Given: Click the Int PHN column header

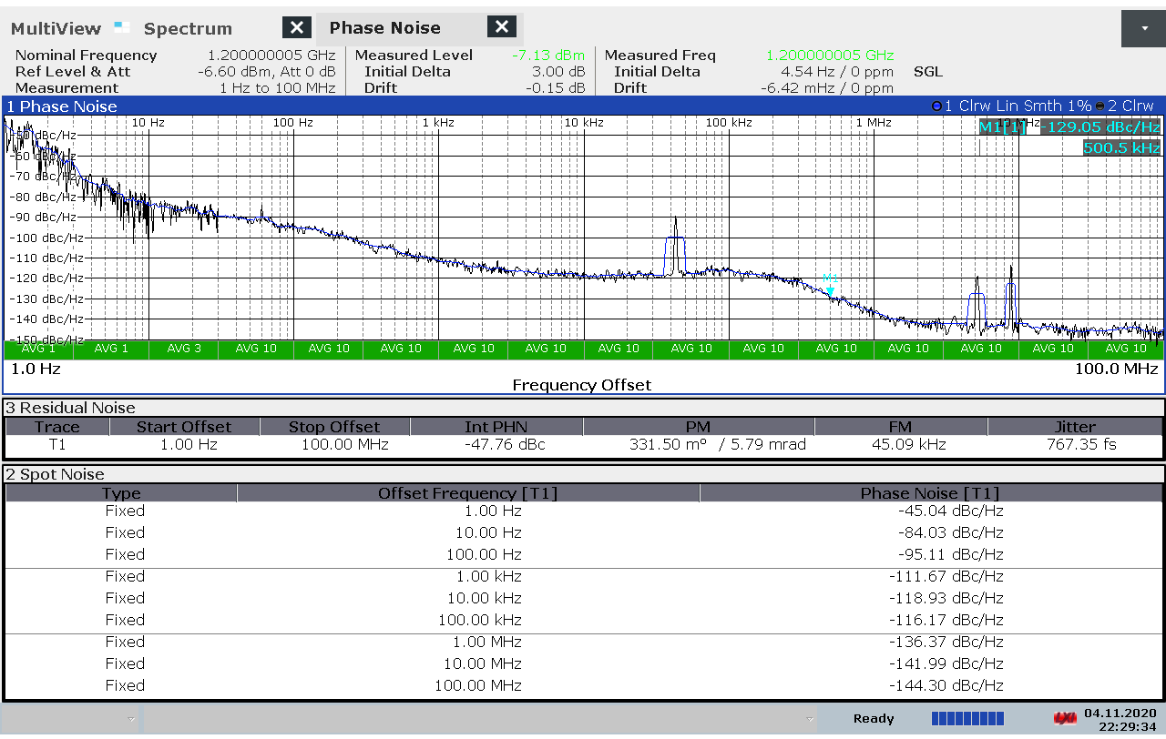Looking at the screenshot, I should coord(496,427).
